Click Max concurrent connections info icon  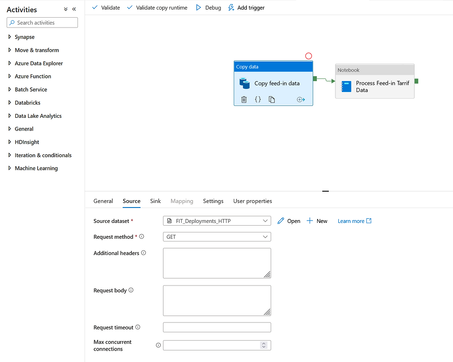pyautogui.click(x=158, y=345)
